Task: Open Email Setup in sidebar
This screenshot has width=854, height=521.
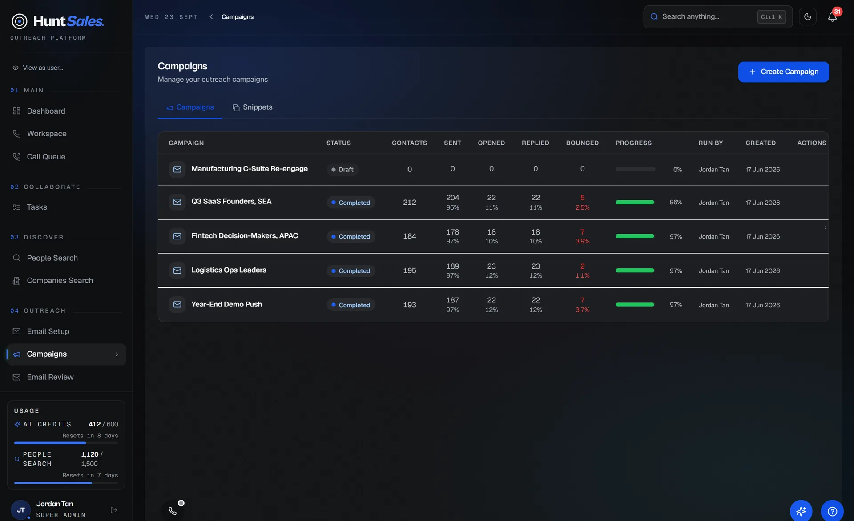Action: click(x=66, y=331)
